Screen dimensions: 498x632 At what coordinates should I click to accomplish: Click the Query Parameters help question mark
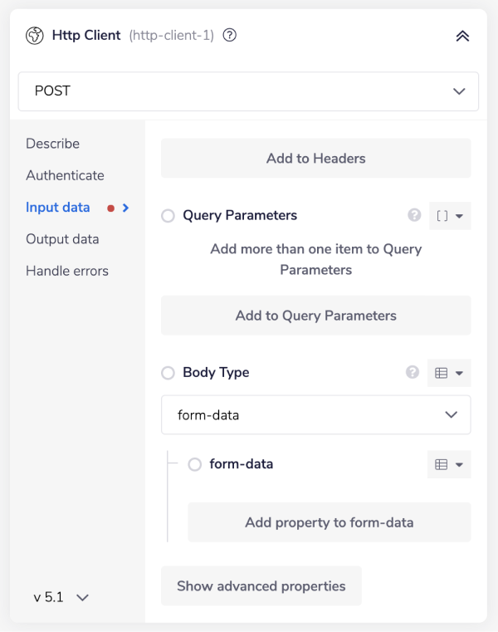(414, 215)
